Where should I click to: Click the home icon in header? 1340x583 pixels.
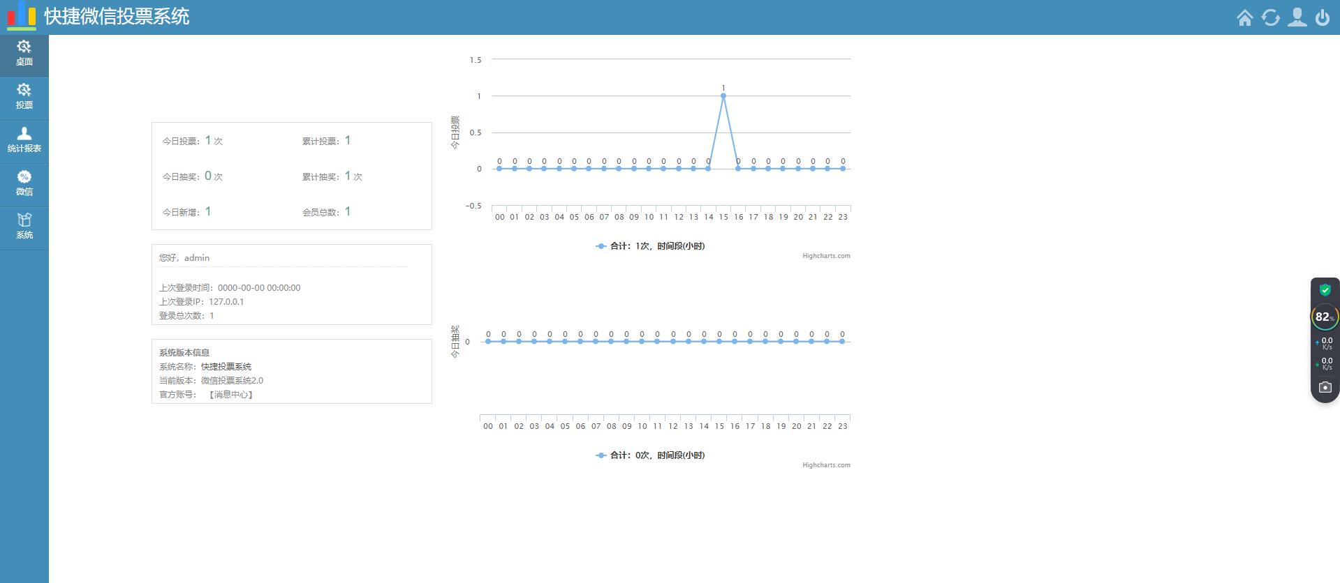tap(1244, 17)
